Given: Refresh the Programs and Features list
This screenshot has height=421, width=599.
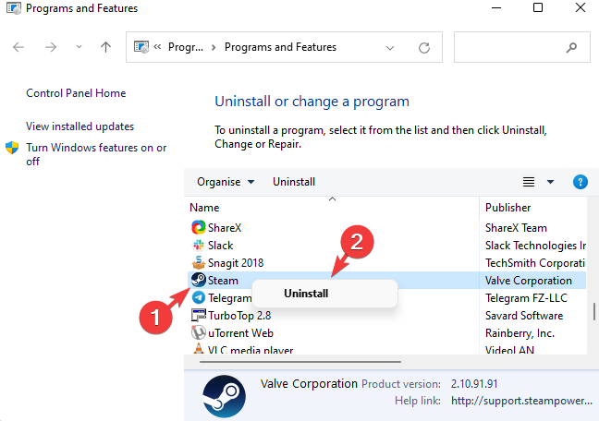Looking at the screenshot, I should 424,48.
